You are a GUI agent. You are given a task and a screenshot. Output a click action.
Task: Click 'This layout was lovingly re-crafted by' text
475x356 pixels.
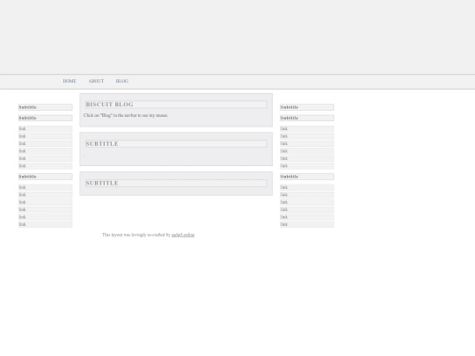[136, 235]
